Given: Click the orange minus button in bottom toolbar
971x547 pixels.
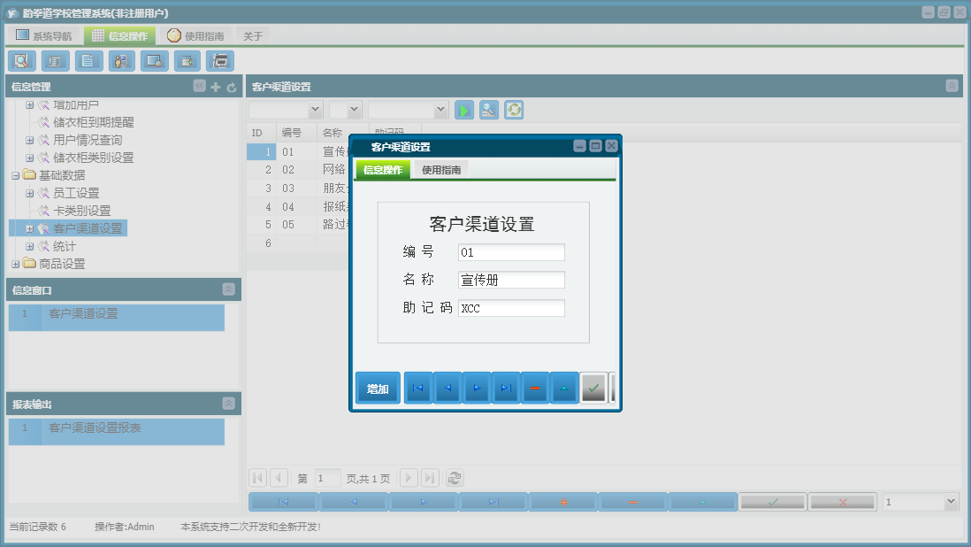Looking at the screenshot, I should (x=633, y=502).
